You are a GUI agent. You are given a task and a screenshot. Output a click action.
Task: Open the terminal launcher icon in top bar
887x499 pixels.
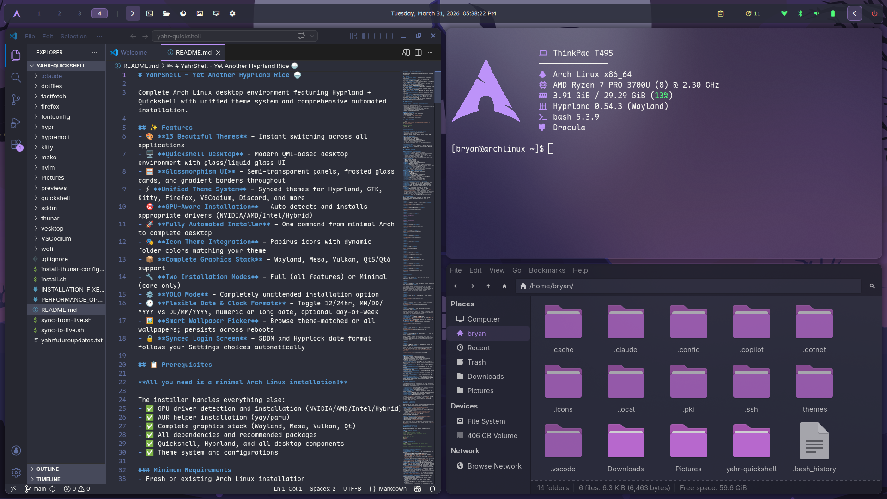click(150, 13)
